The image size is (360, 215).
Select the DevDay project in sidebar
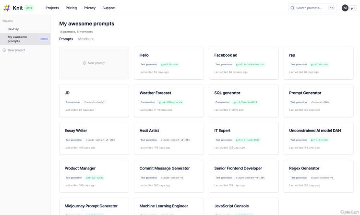tap(13, 29)
